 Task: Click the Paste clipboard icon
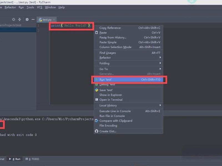(97, 33)
